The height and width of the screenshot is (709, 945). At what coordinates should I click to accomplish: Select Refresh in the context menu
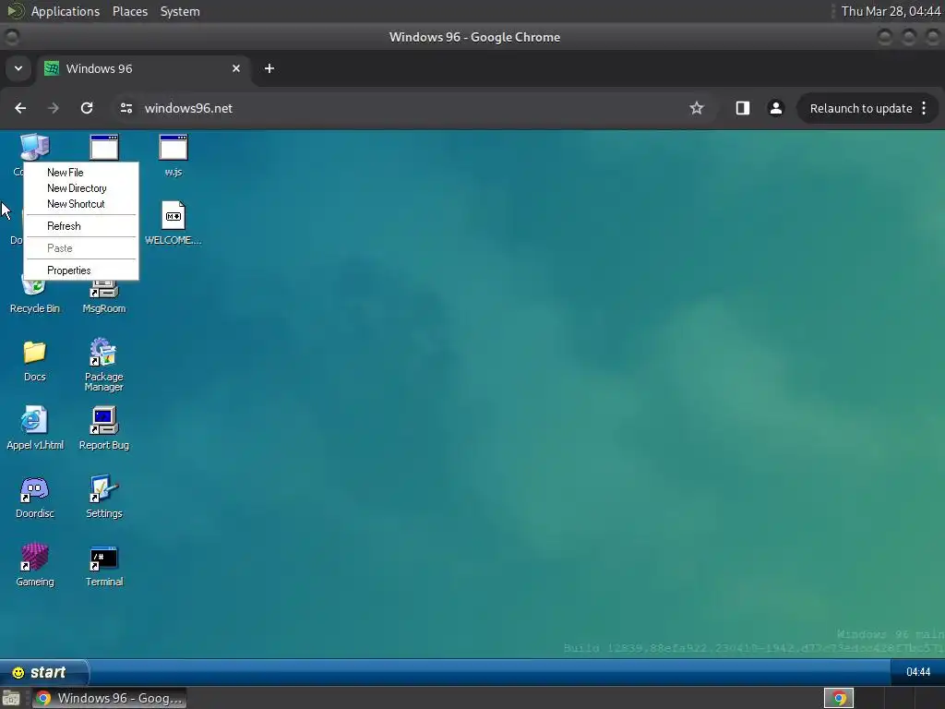click(x=81, y=226)
